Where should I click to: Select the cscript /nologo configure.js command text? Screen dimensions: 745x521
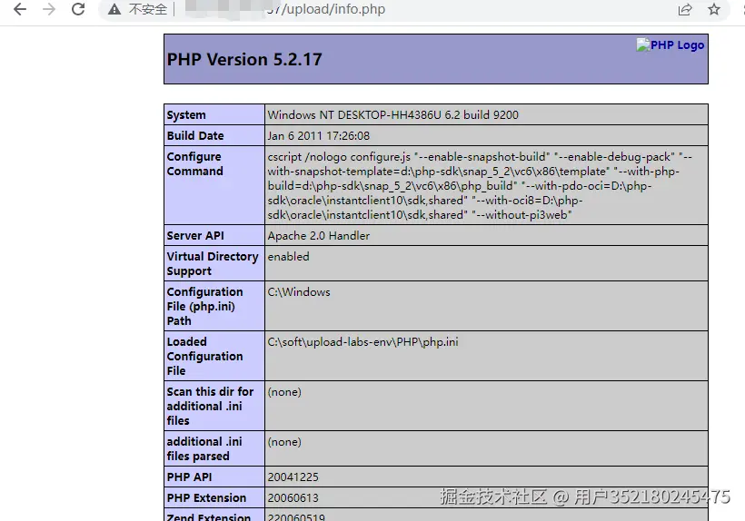coord(480,185)
